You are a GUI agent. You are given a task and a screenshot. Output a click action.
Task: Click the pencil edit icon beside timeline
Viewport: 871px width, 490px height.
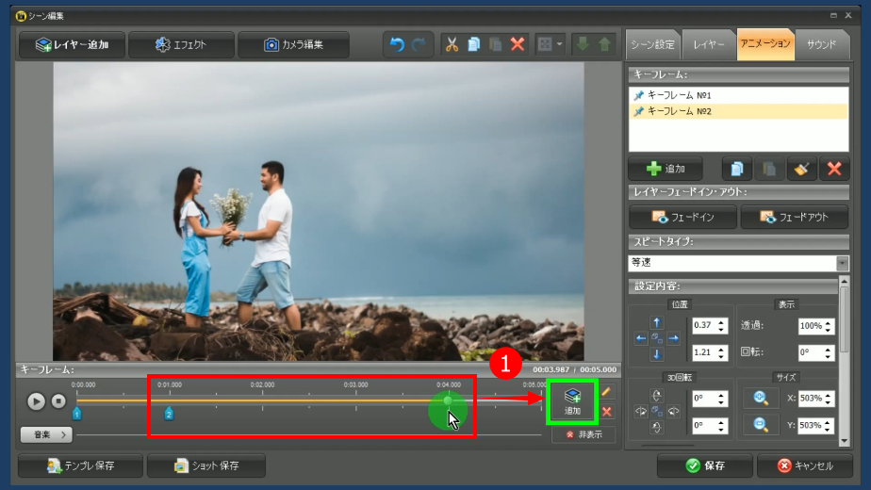606,392
